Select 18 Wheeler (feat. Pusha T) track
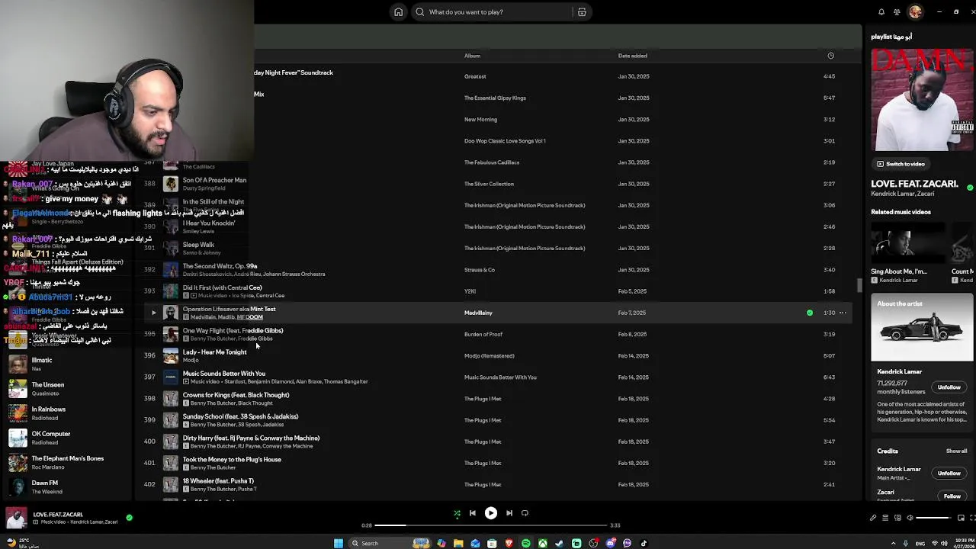This screenshot has height=549, width=976. coord(218,481)
